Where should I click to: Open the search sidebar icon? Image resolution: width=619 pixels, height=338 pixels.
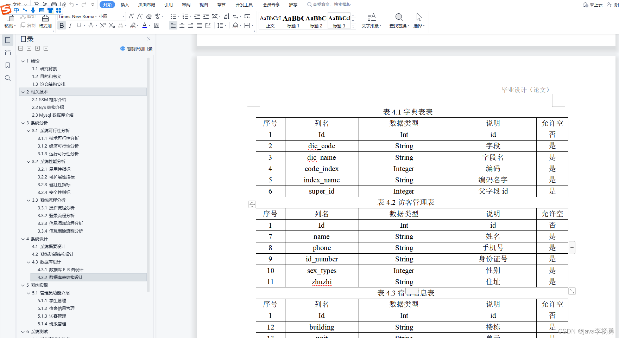click(8, 78)
